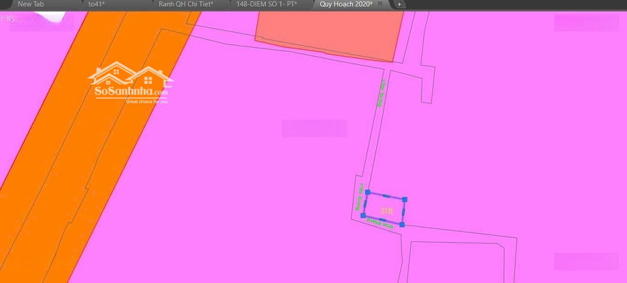Add a new drawing with plus button
The image size is (627, 283).
tap(399, 5)
